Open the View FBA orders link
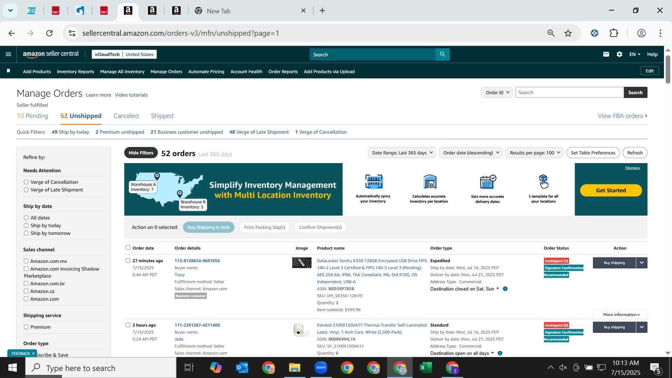 click(622, 116)
